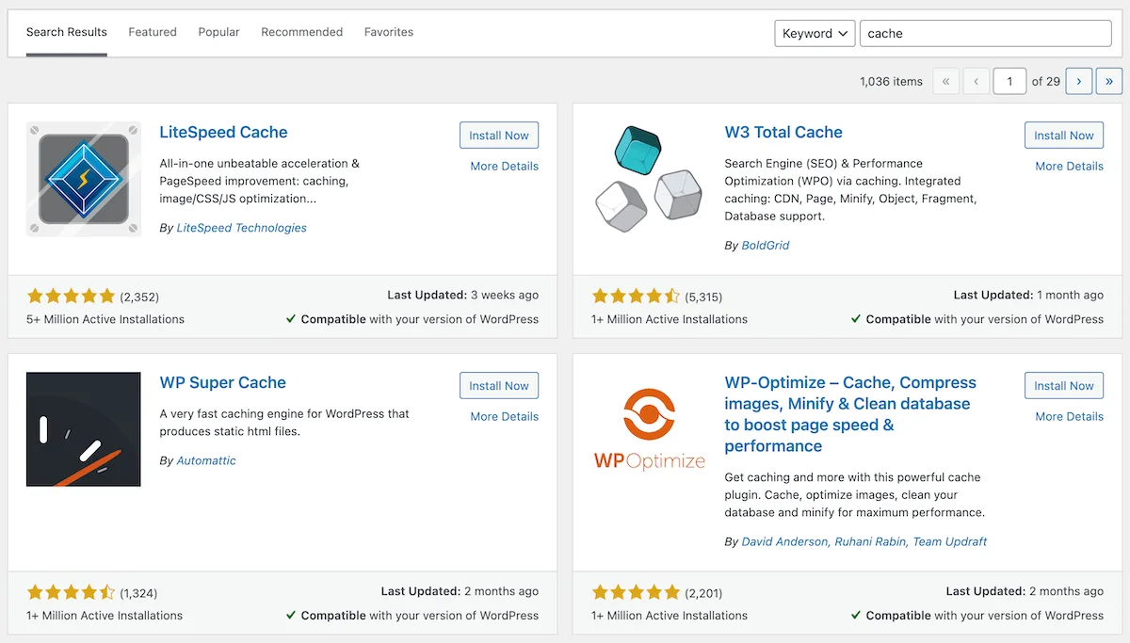Open the W3 Total Cache cubes icon
The image size is (1130, 643).
[x=649, y=179]
